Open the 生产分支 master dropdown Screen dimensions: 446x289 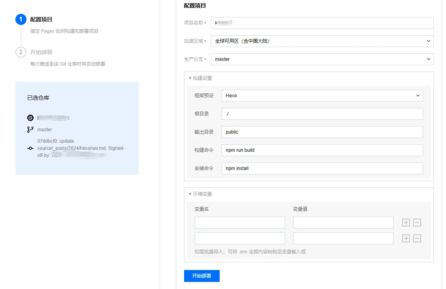pos(322,59)
